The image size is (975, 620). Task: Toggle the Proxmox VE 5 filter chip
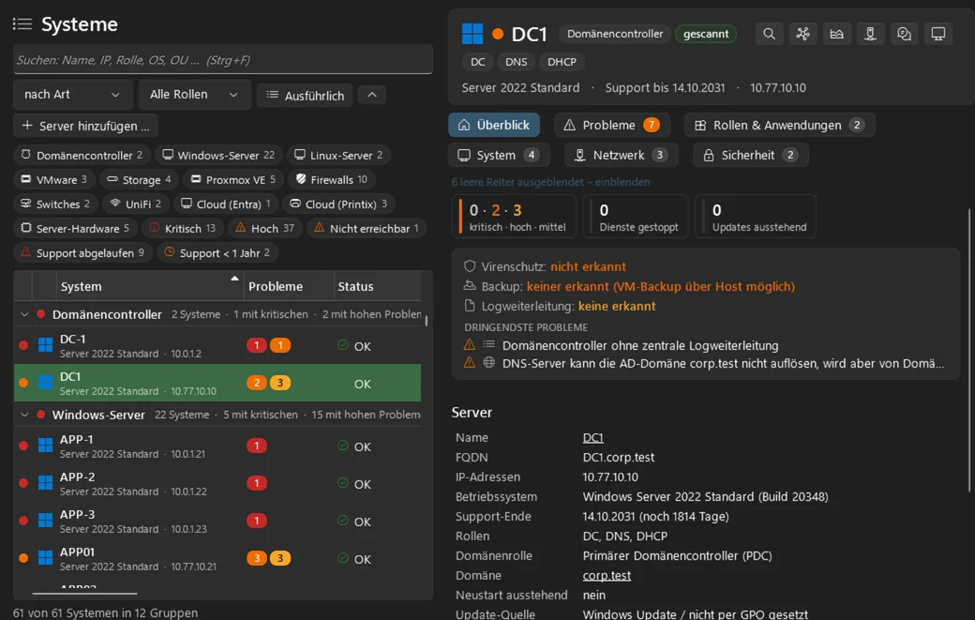(233, 180)
